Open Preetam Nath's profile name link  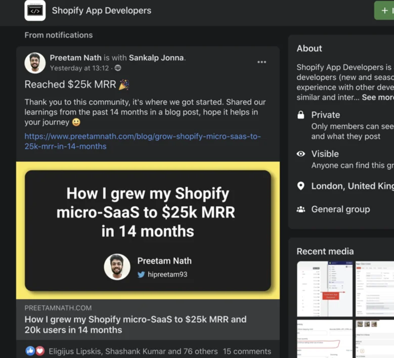tap(75, 58)
